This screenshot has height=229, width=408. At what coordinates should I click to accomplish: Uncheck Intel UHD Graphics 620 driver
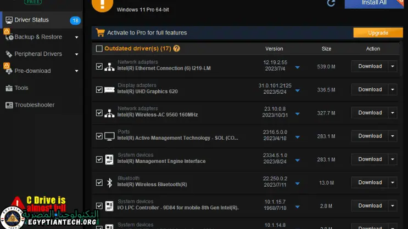pos(99,90)
